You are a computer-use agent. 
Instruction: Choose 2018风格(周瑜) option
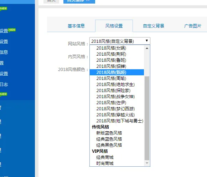coord(117,79)
